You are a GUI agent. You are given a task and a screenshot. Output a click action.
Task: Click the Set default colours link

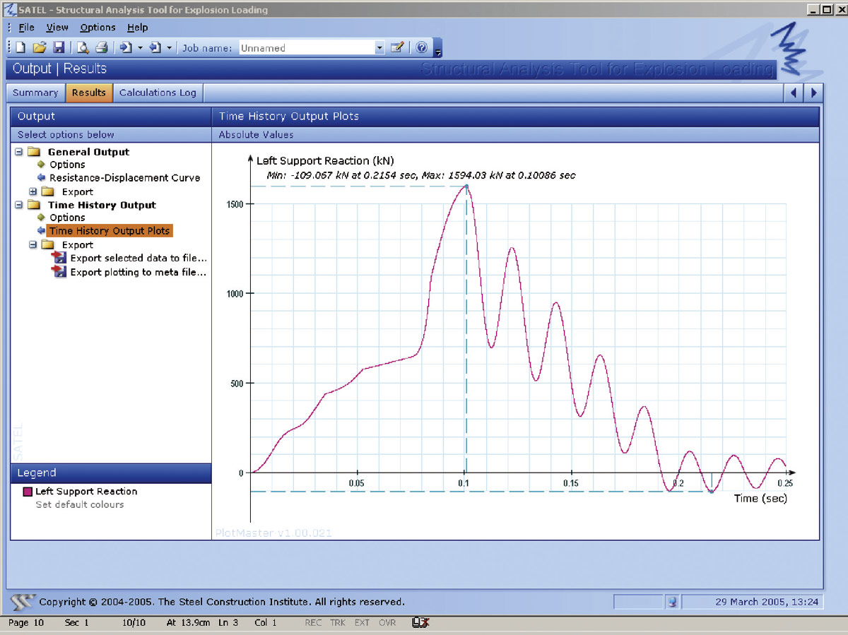[x=79, y=504]
